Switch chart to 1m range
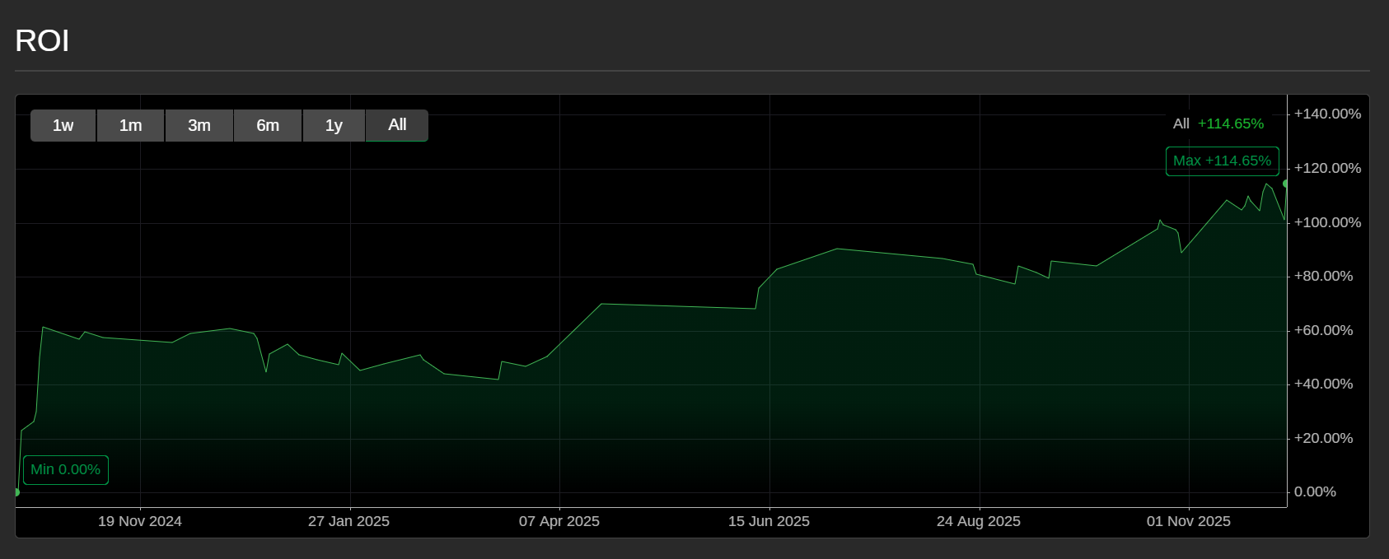 click(x=130, y=125)
